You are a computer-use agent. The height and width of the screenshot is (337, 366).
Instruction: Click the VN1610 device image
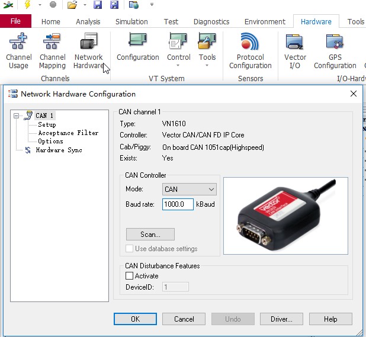[285, 216]
